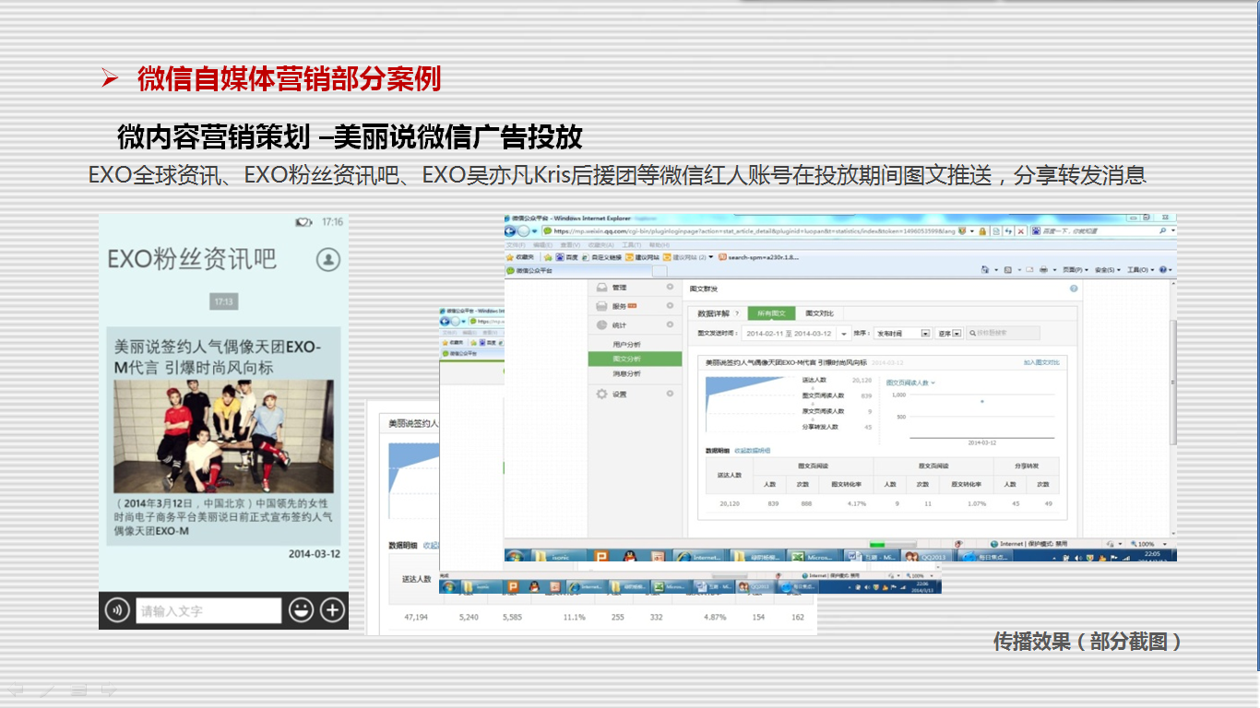The width and height of the screenshot is (1260, 708).
Task: Tap the voice input icon in the phone chat bar
Action: (x=117, y=610)
